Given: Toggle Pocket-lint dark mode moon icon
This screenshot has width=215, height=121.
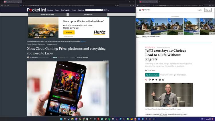Looking at the screenshot, I should pos(107,10).
